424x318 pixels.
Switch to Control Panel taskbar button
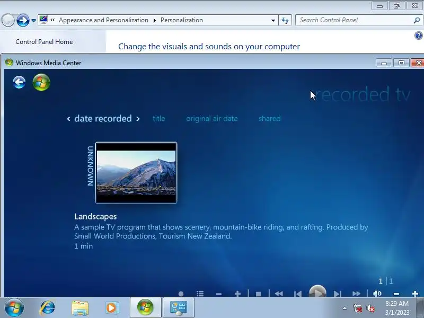[178, 307]
